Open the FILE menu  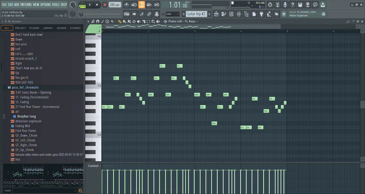pos(4,4)
